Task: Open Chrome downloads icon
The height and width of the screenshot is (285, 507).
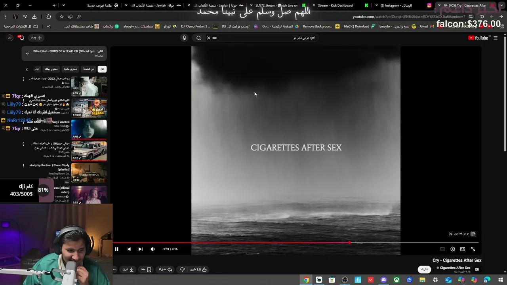Action: (34, 17)
